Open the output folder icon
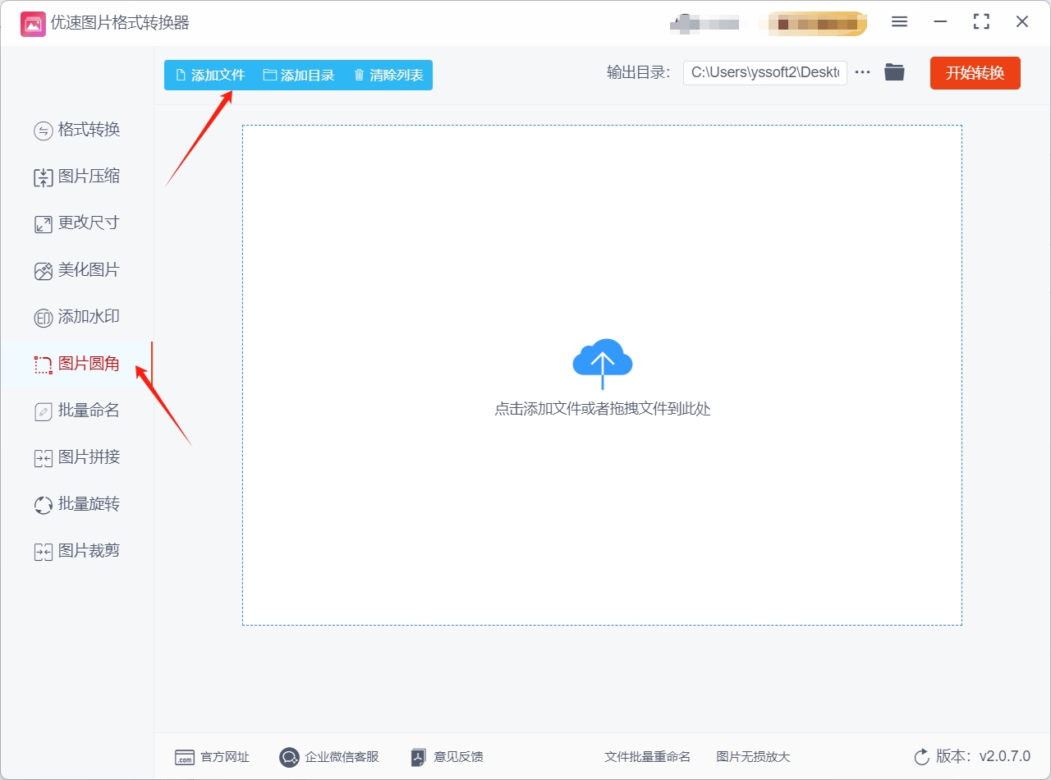This screenshot has height=780, width=1051. (894, 72)
